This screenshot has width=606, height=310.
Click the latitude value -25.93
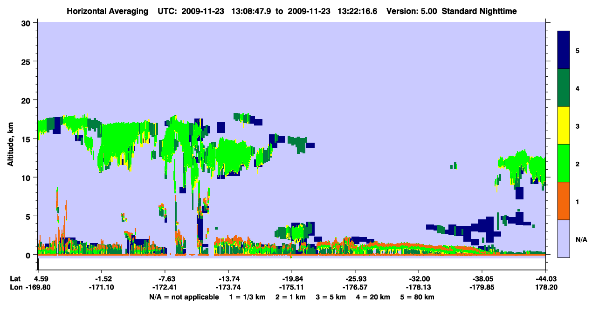point(355,279)
